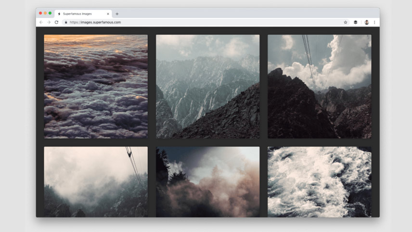412x232 pixels.
Task: View site security via the padlock icon
Action: point(66,22)
